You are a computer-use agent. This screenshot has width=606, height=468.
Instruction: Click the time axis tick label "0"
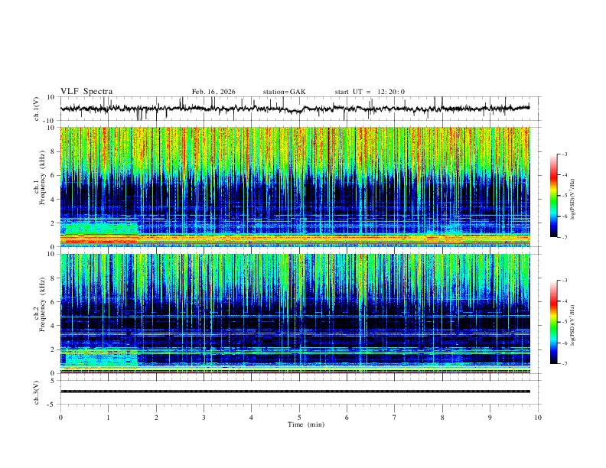[60, 418]
